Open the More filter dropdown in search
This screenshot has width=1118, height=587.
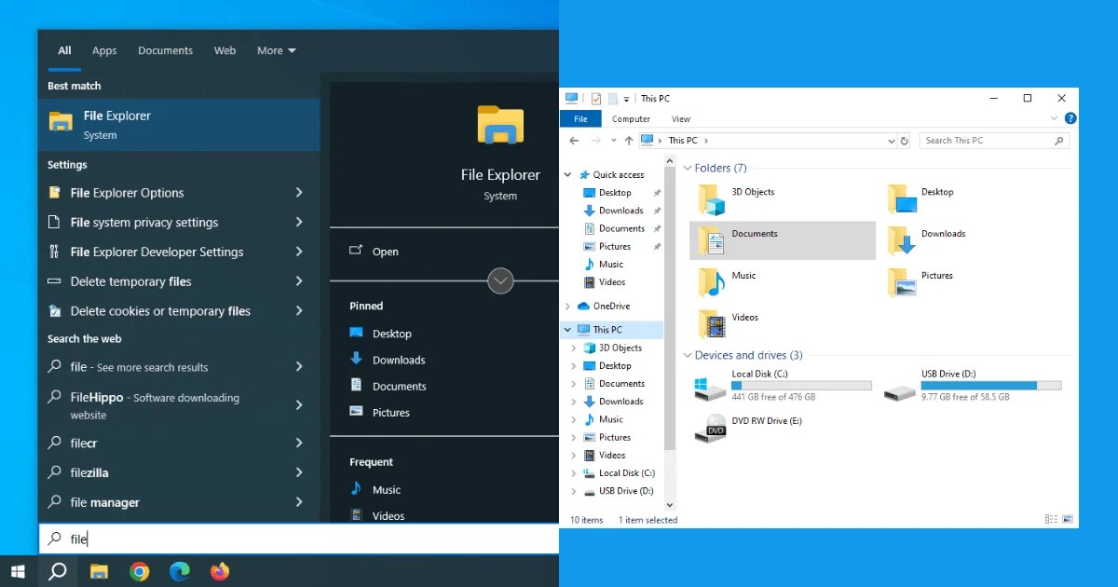[277, 50]
